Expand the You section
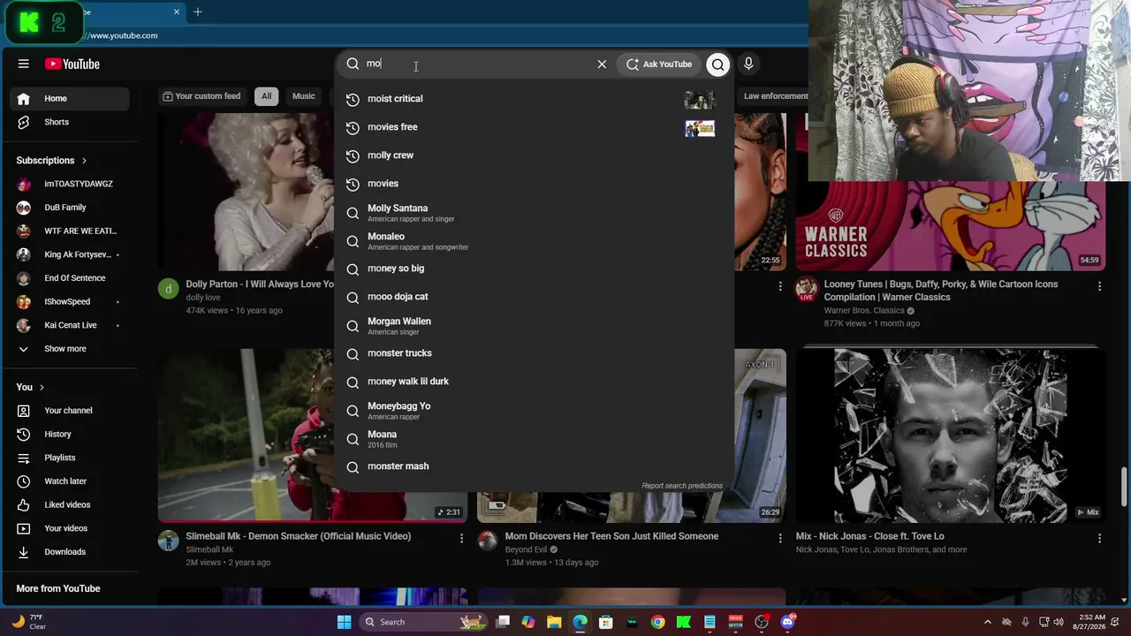Screen dimensions: 1131x636 [30, 387]
